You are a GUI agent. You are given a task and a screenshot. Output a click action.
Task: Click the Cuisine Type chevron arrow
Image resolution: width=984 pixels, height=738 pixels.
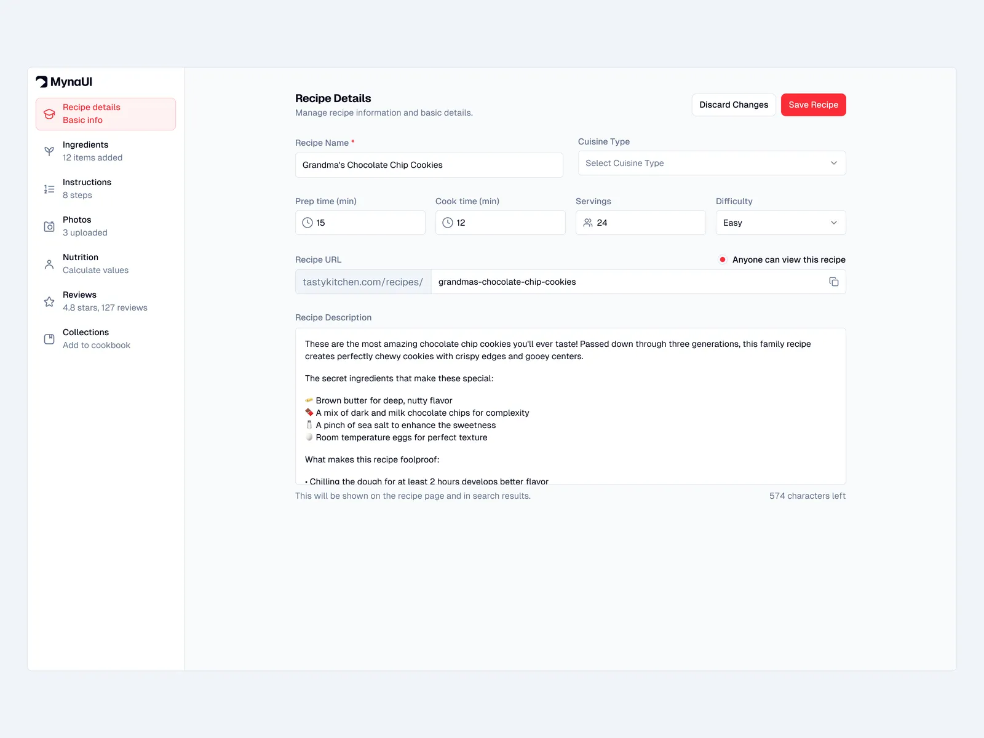click(833, 163)
